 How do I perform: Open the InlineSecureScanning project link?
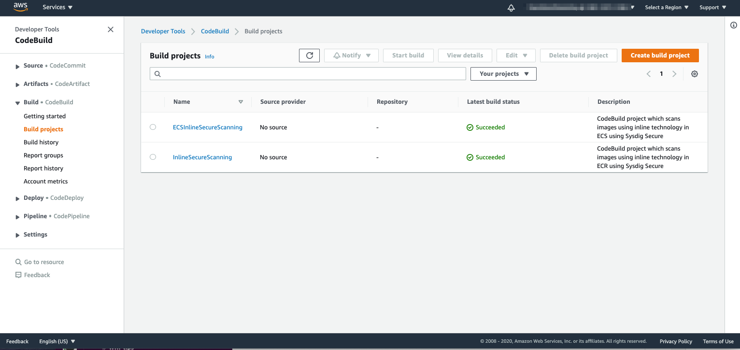coord(202,157)
